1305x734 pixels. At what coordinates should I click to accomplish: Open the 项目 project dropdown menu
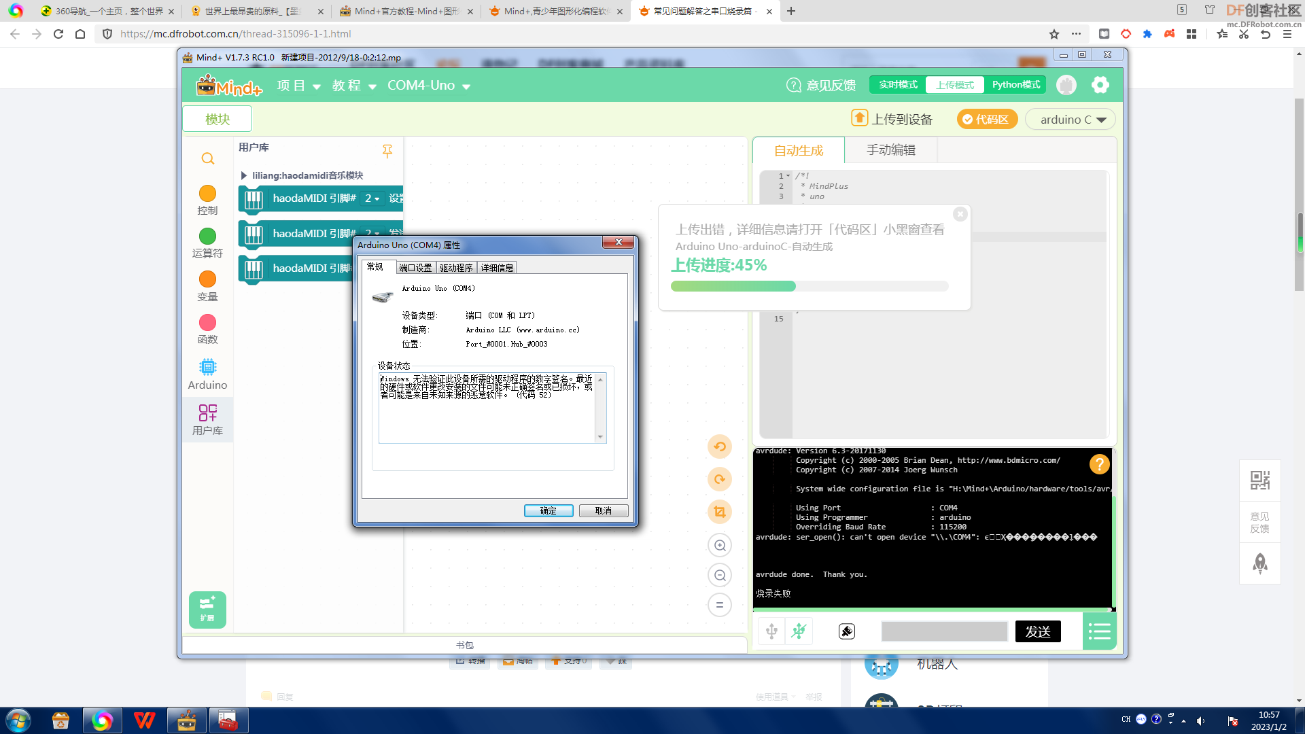click(x=298, y=86)
